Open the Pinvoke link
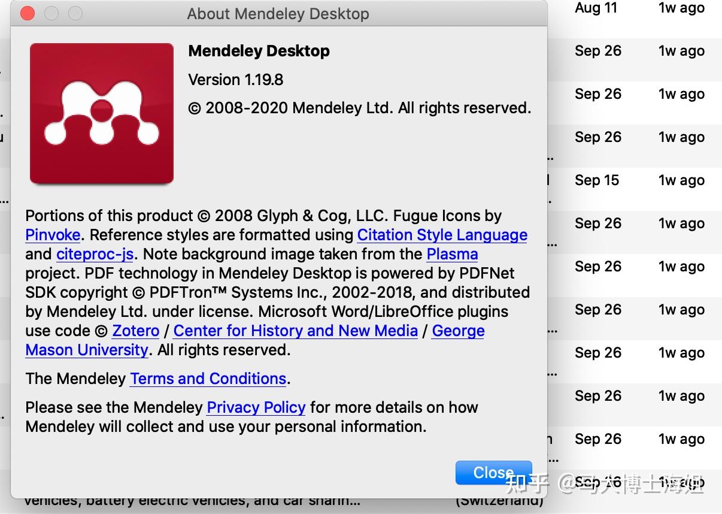The width and height of the screenshot is (722, 514). (x=53, y=235)
